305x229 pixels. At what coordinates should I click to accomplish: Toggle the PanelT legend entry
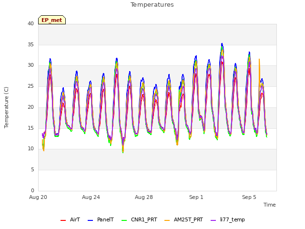[x=101, y=220]
